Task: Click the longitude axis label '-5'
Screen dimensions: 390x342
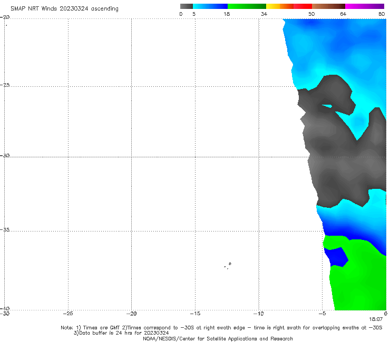Action: pyautogui.click(x=322, y=314)
